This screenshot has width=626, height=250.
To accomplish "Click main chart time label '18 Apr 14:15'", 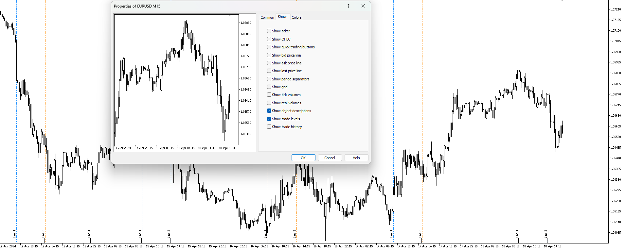I will point(552,246).
